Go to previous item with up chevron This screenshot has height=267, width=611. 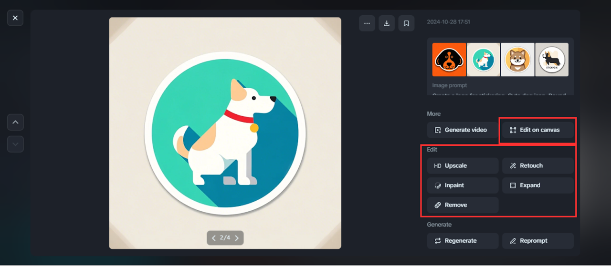[15, 123]
